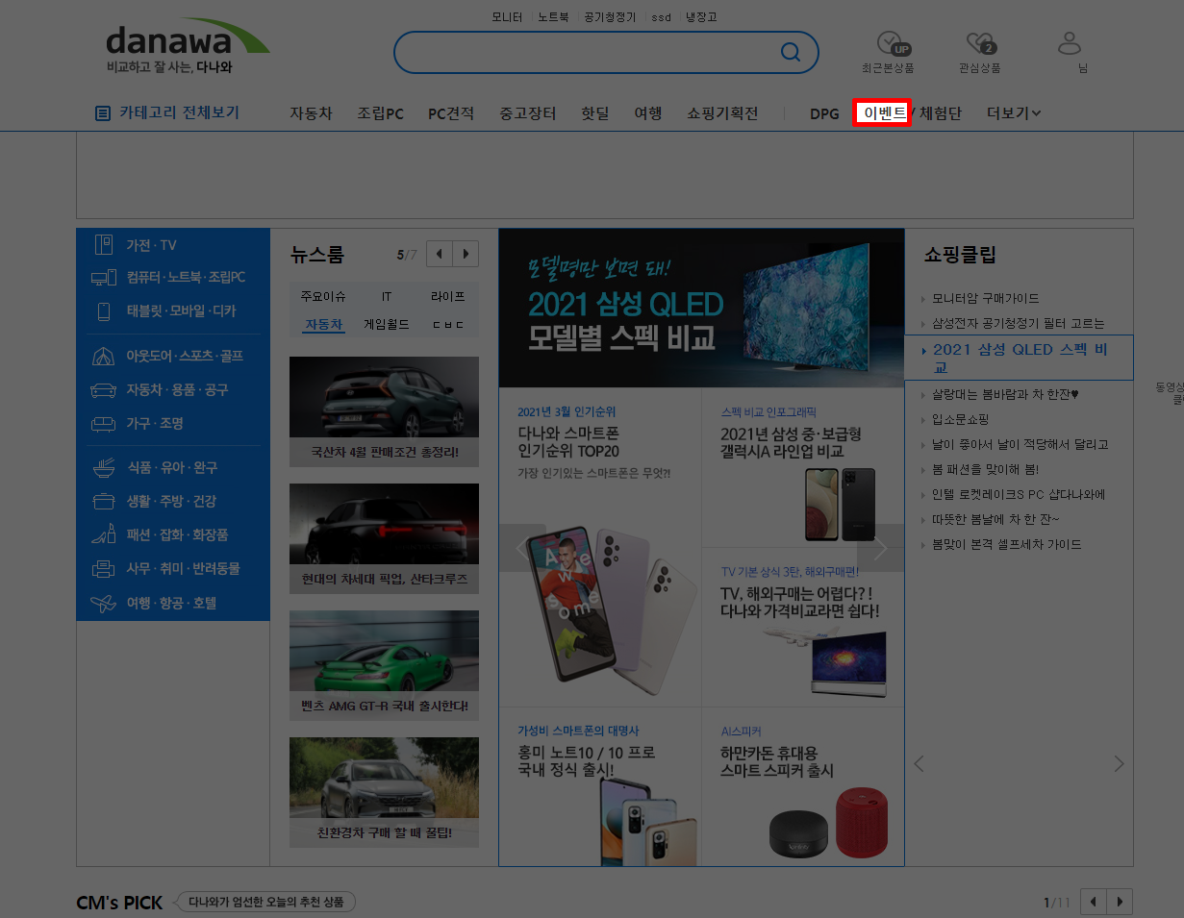Open the 자동차 menu item
The width and height of the screenshot is (1184, 918).
pyautogui.click(x=312, y=113)
